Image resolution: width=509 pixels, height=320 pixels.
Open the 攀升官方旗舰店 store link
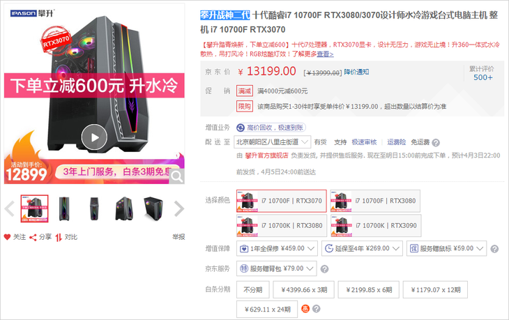click(x=266, y=155)
